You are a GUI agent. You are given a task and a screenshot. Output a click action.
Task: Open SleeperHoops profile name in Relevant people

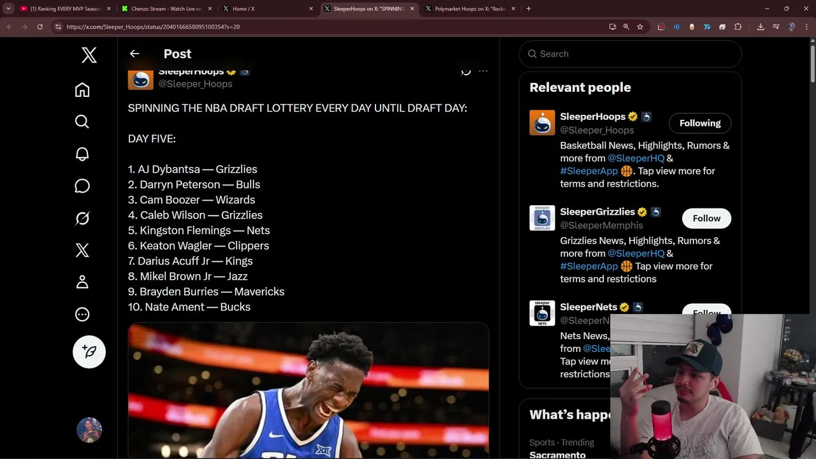coord(592,117)
